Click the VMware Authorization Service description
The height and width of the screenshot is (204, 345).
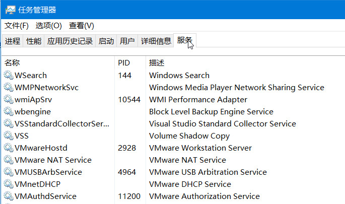[x=204, y=196]
